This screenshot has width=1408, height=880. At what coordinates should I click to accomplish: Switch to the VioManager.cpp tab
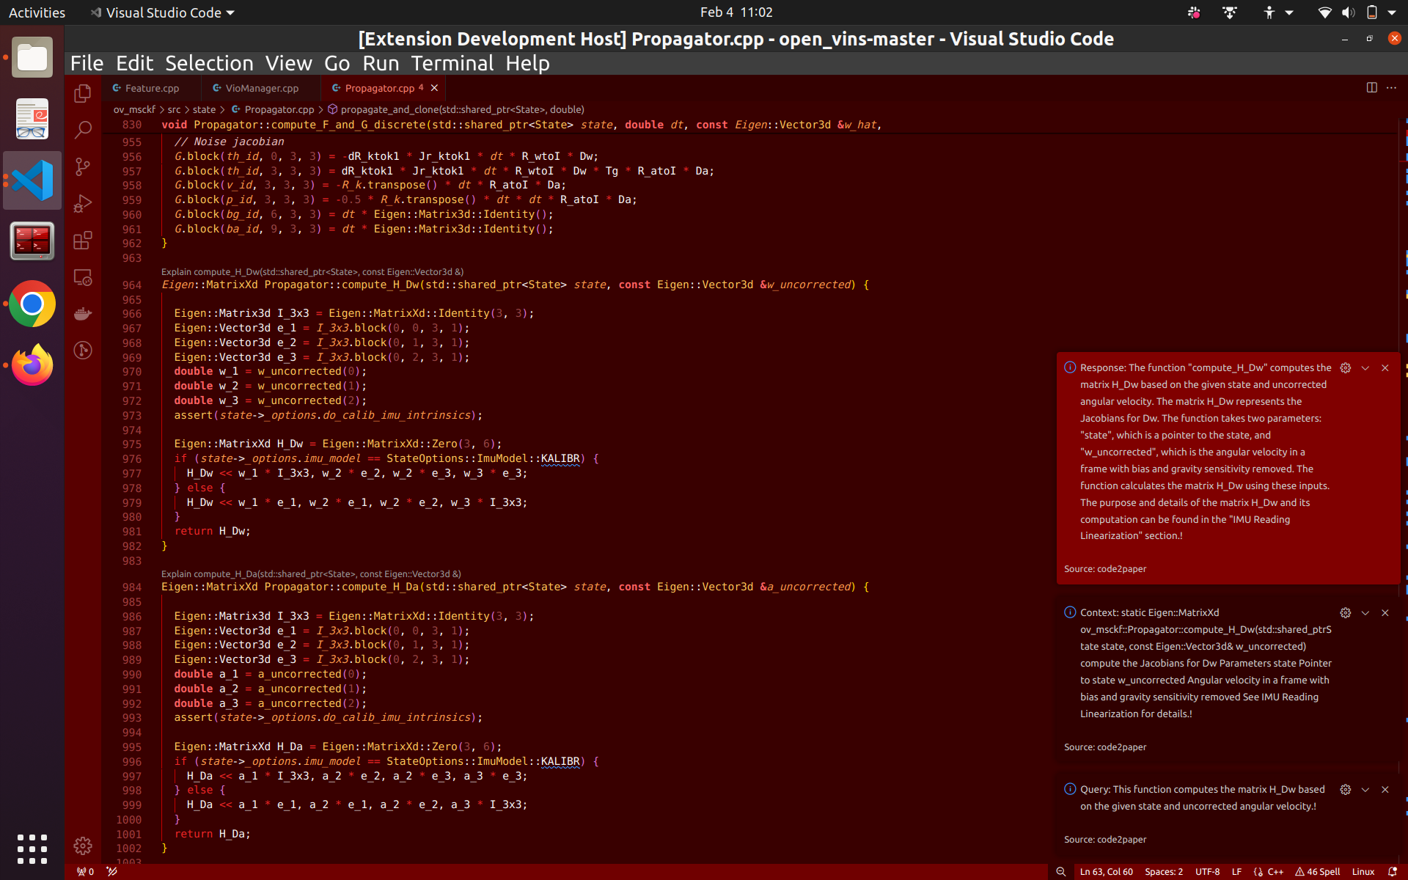coord(261,88)
